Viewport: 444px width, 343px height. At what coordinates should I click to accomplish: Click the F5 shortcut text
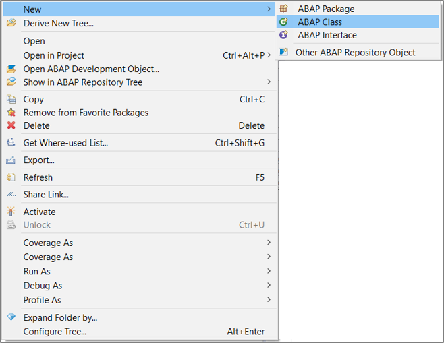click(260, 177)
